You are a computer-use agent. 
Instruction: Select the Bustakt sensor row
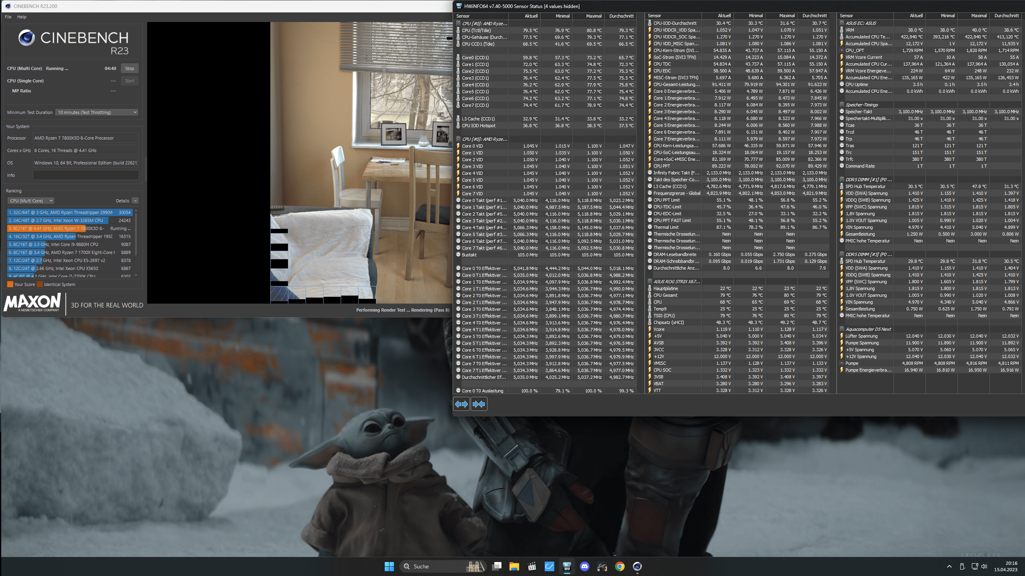(x=546, y=255)
